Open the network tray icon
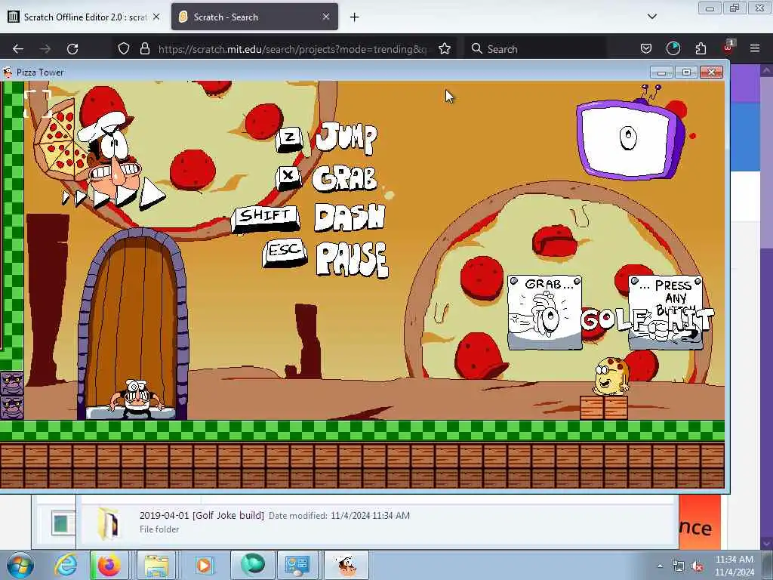The image size is (773, 580). (679, 566)
